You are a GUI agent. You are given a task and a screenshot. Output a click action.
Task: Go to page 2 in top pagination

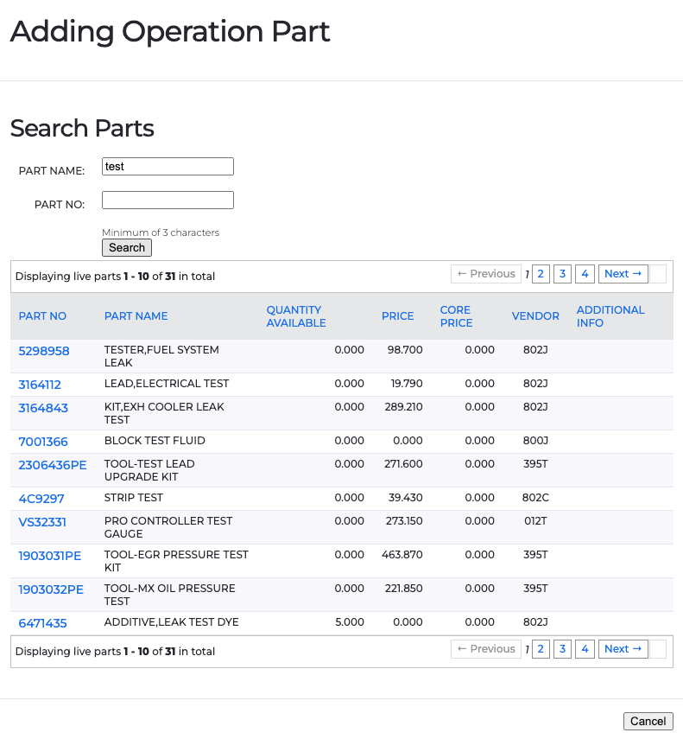coord(541,274)
